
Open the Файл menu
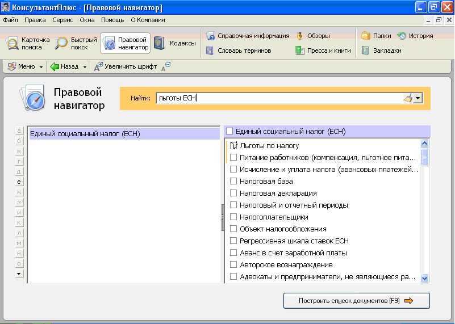(x=10, y=20)
